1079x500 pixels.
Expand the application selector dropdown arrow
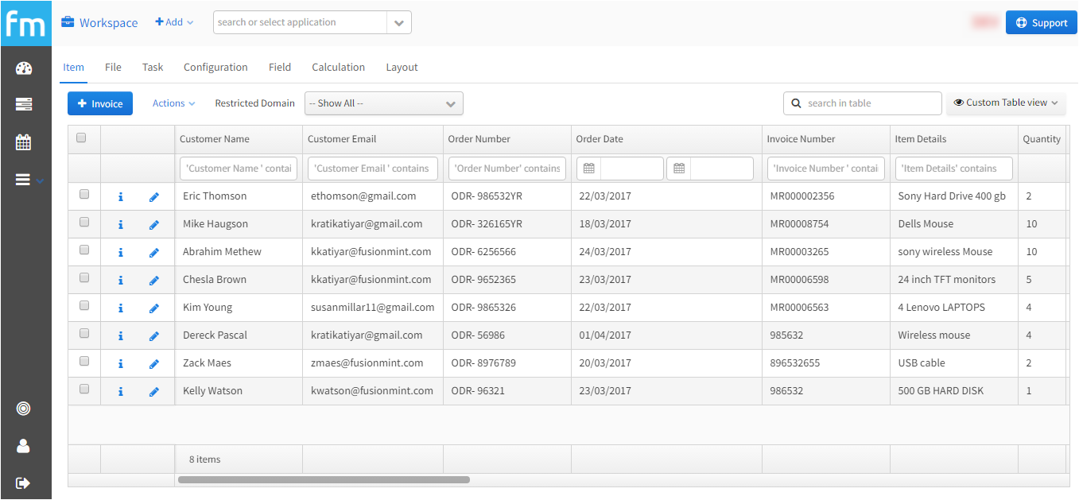click(x=399, y=22)
